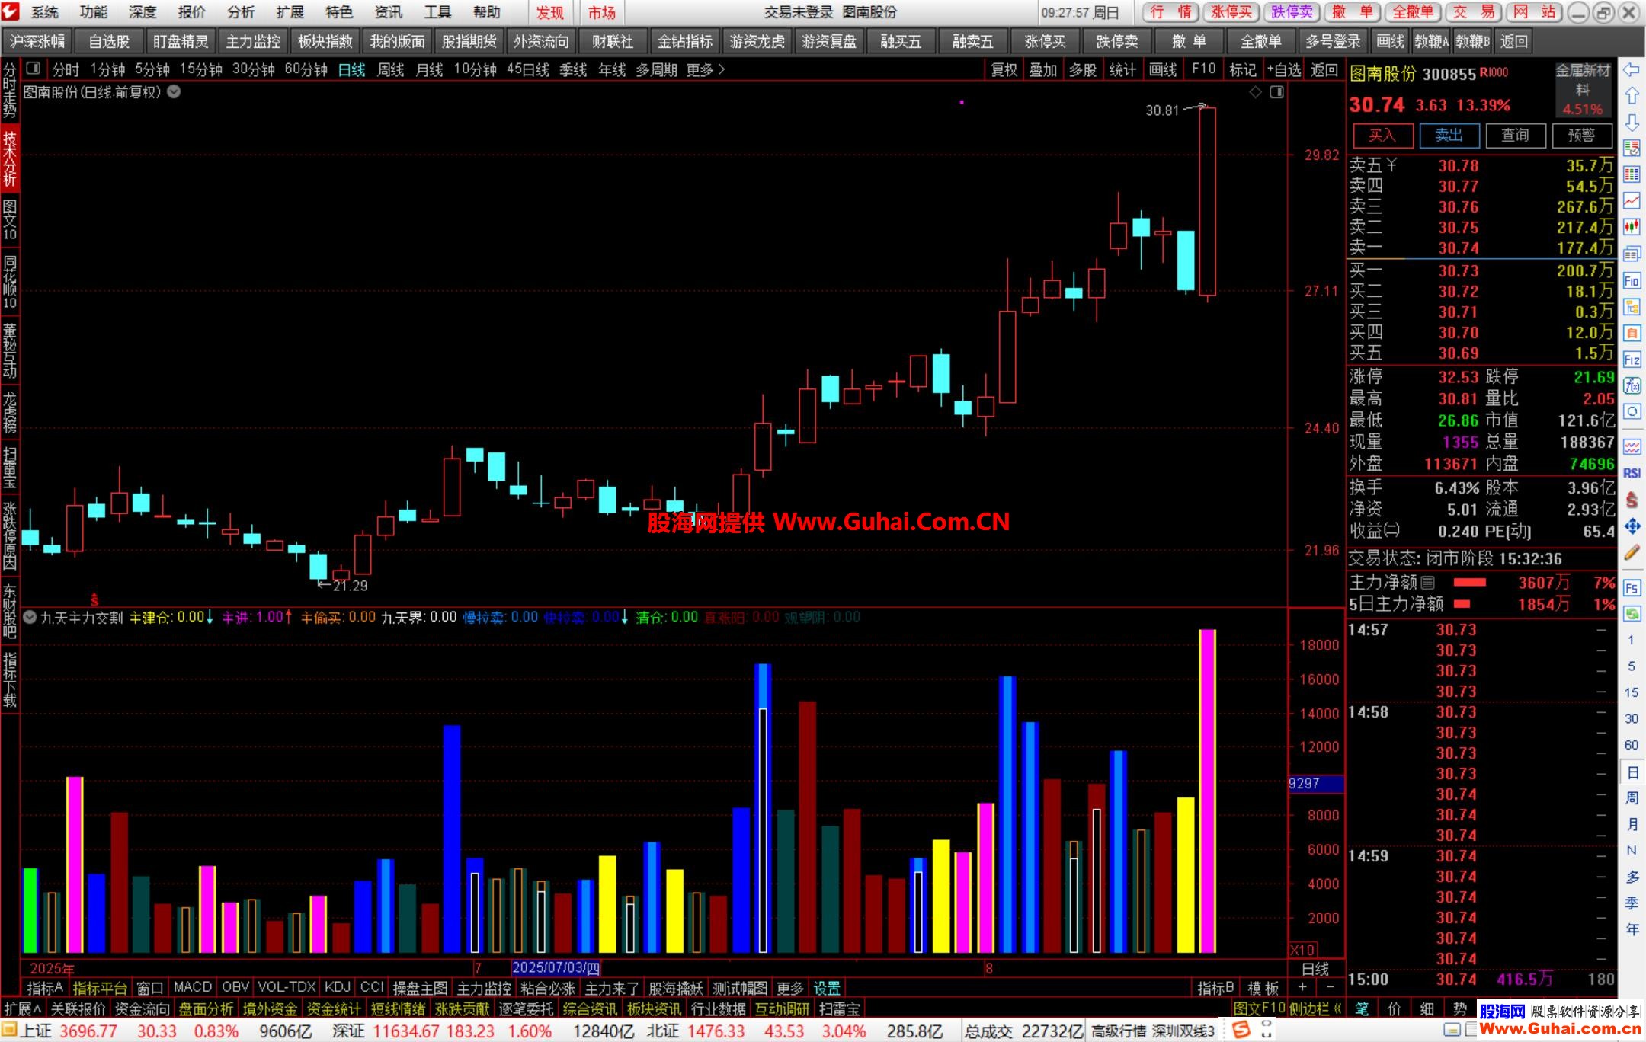
Task: Open the 指标B selector
Action: pyautogui.click(x=1215, y=988)
